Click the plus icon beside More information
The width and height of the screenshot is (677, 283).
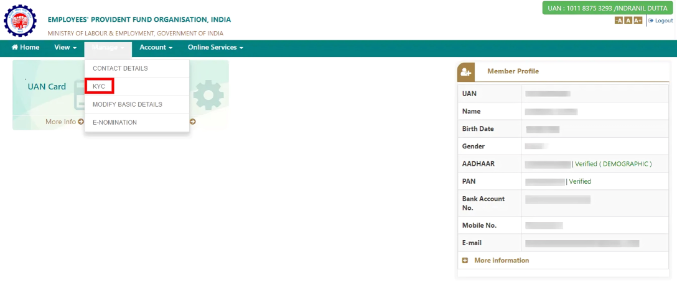(465, 261)
